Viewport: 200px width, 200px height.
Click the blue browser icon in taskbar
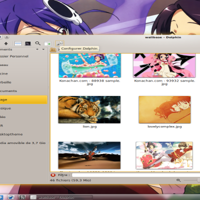point(11,197)
